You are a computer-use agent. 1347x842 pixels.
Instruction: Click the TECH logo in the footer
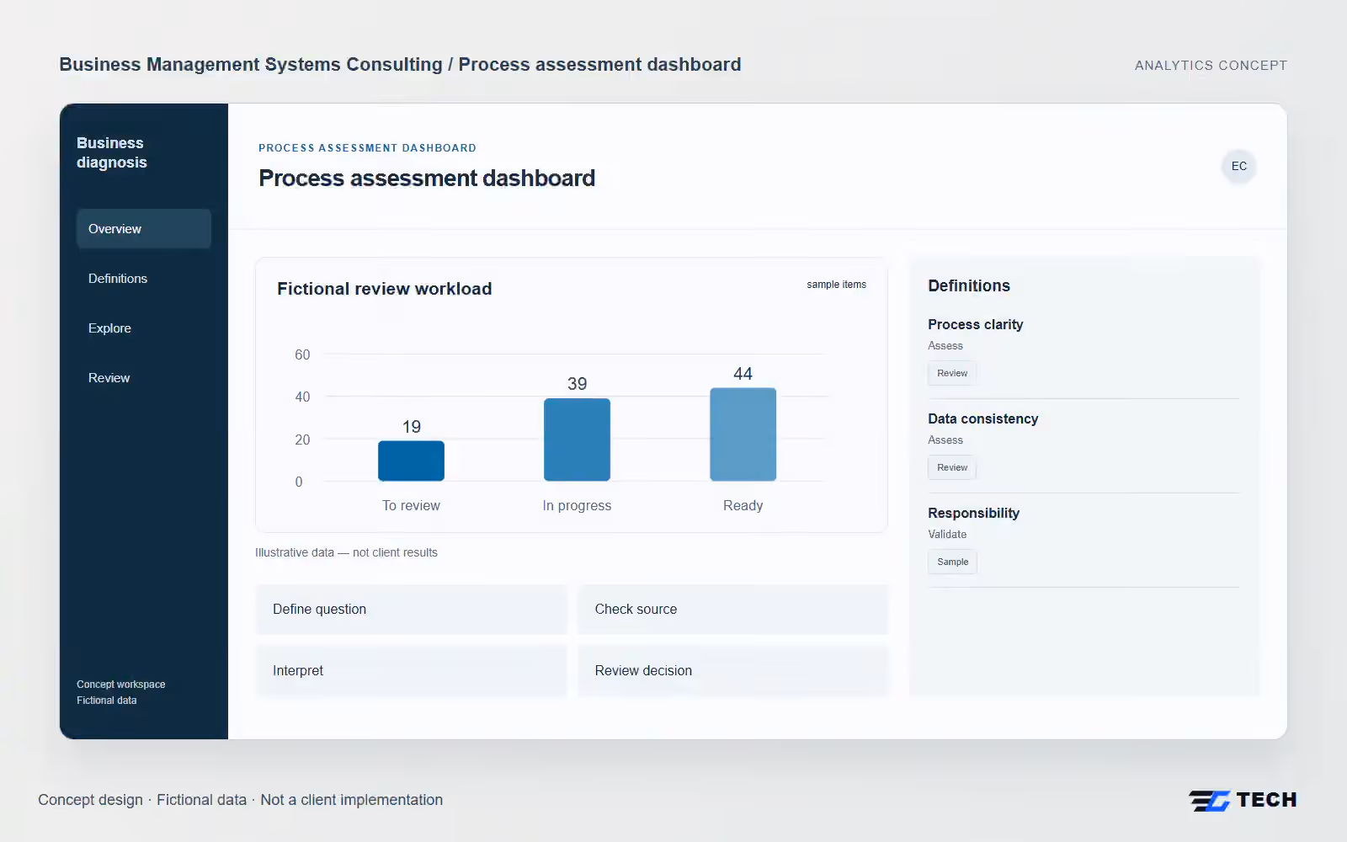[x=1243, y=800]
